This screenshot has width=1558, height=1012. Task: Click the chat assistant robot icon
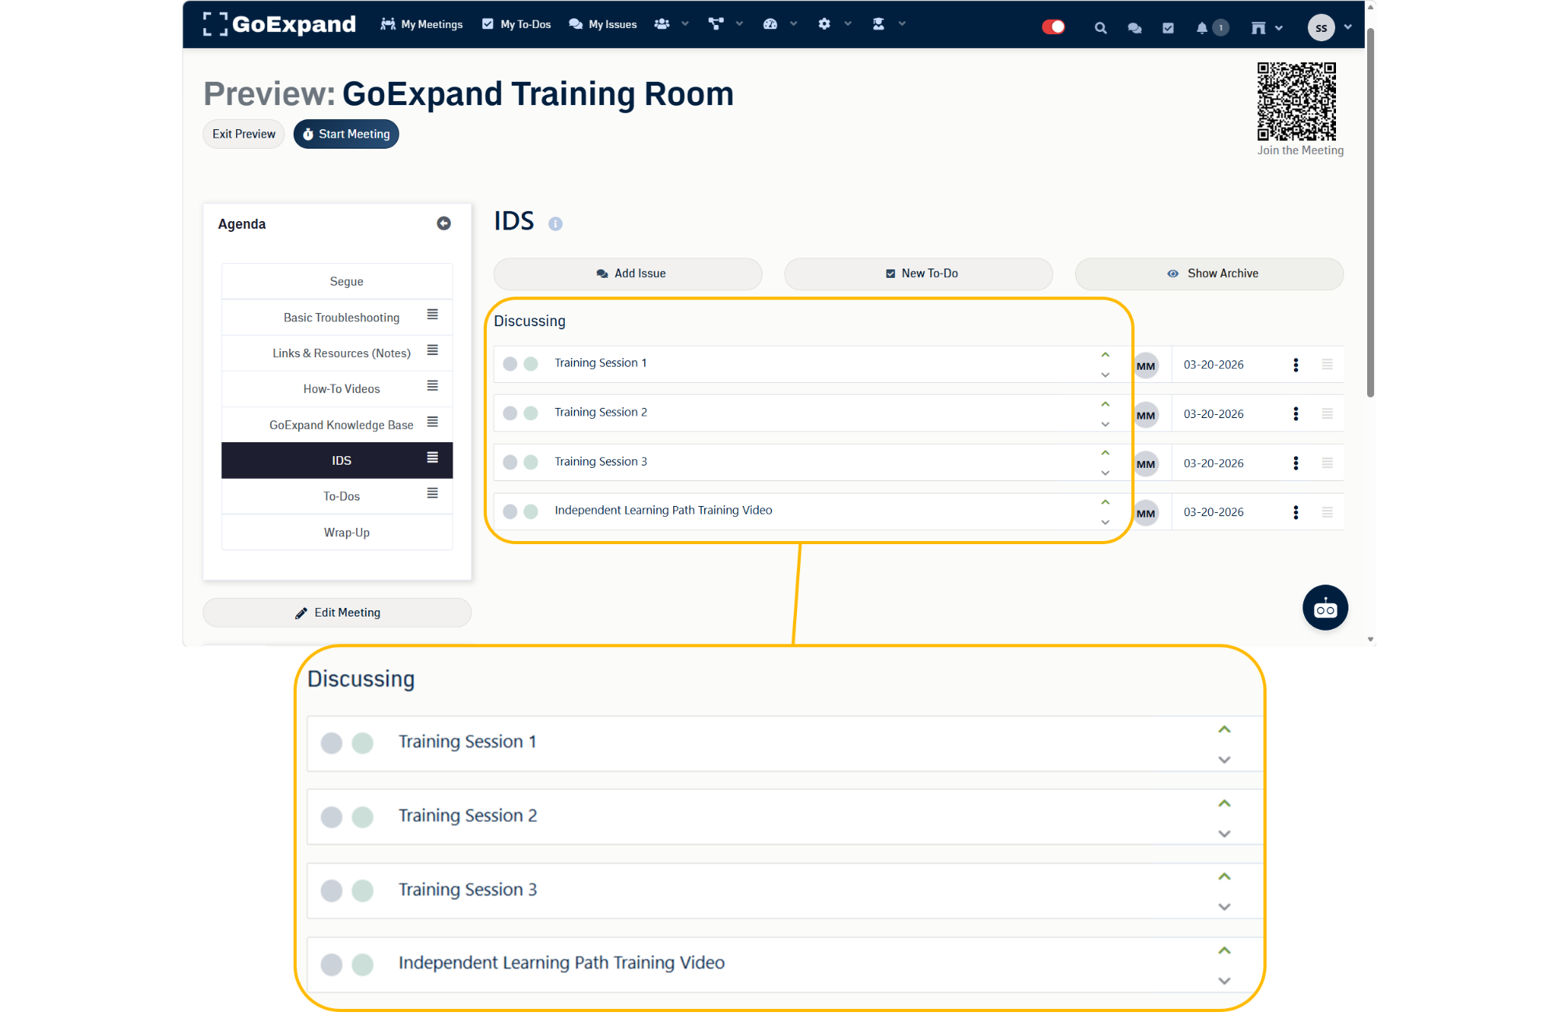coord(1324,608)
